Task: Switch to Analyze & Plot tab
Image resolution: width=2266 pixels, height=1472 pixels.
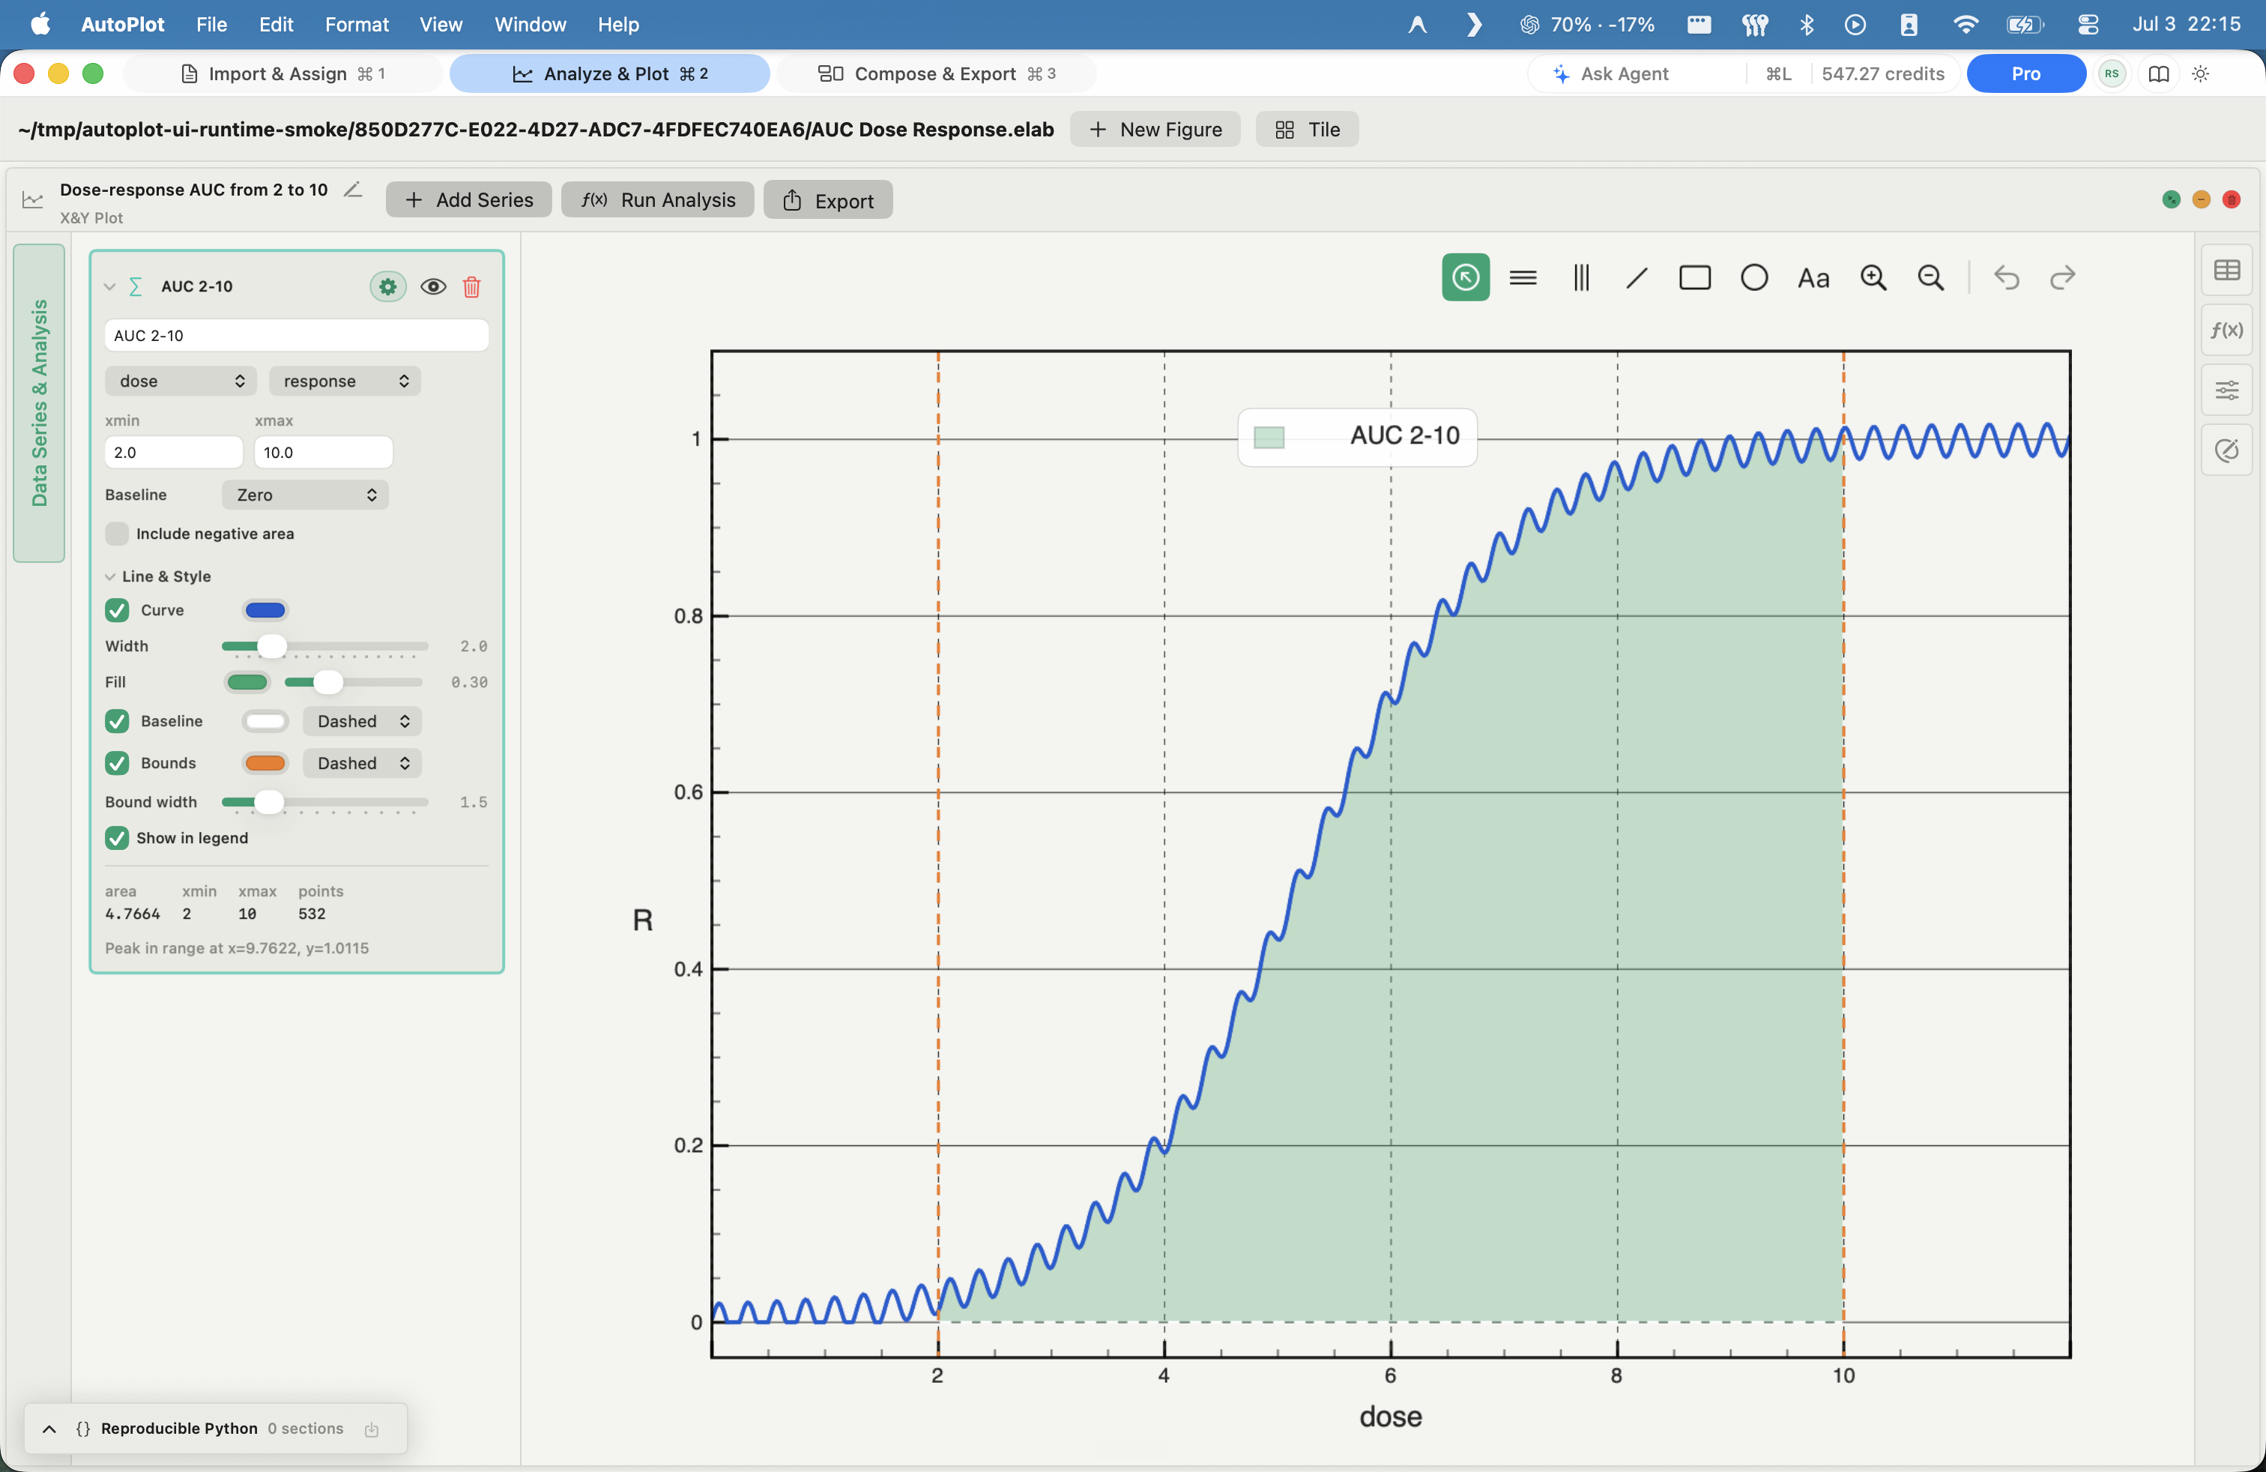Action: coord(609,73)
